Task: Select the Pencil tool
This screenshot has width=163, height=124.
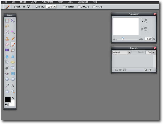Action: [x=13, y=39]
